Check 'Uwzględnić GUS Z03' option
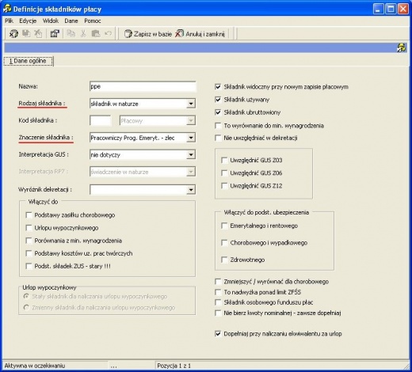 [224, 160]
